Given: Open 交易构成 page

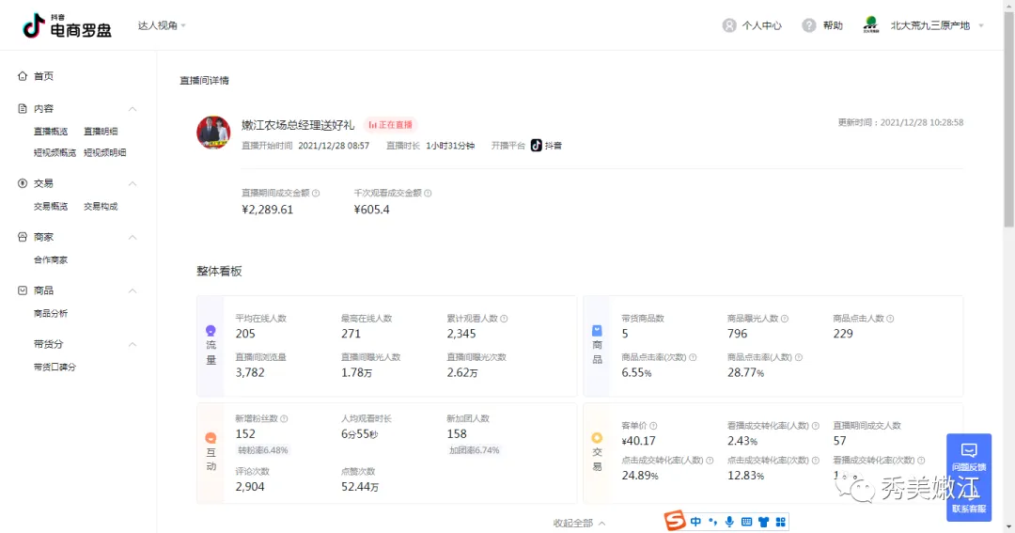Looking at the screenshot, I should pos(101,206).
